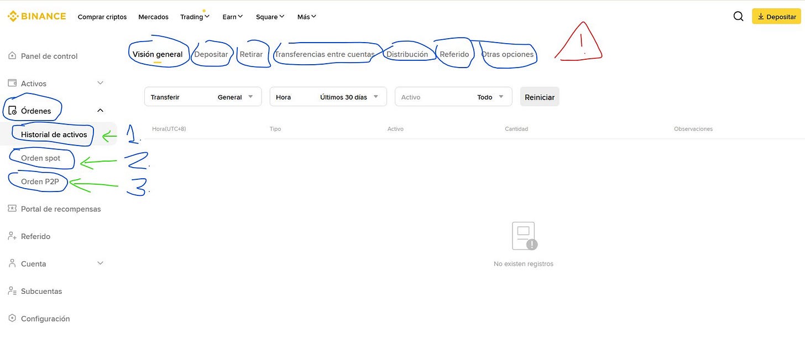This screenshot has width=805, height=337.
Task: Click the Activo column header in table
Action: tap(395, 129)
